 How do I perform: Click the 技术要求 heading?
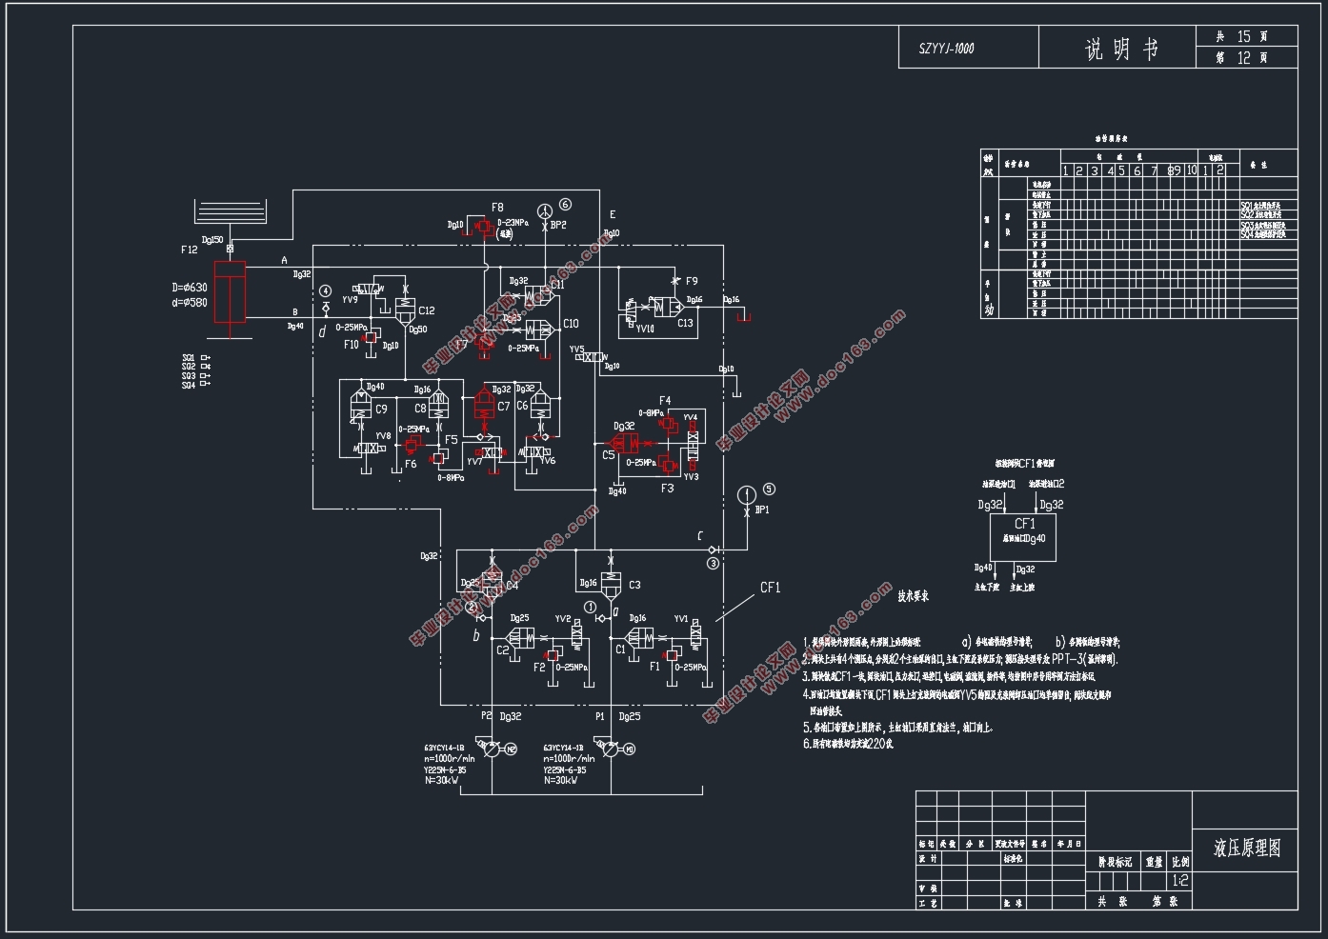point(914,597)
